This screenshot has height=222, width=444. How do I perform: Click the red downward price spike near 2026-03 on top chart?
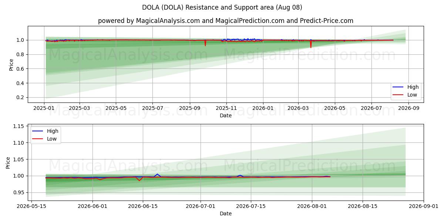[x=311, y=44]
